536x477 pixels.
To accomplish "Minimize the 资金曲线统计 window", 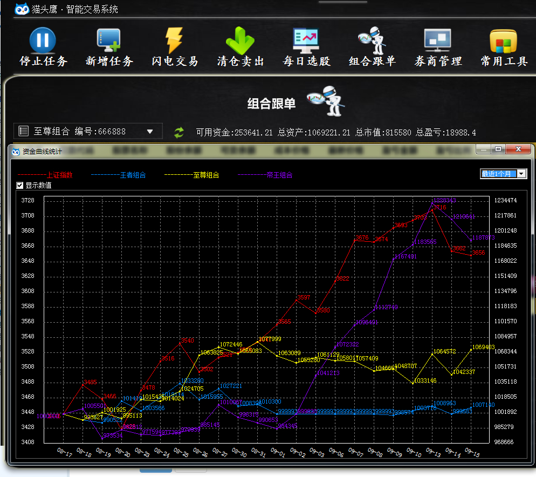I will (483, 149).
